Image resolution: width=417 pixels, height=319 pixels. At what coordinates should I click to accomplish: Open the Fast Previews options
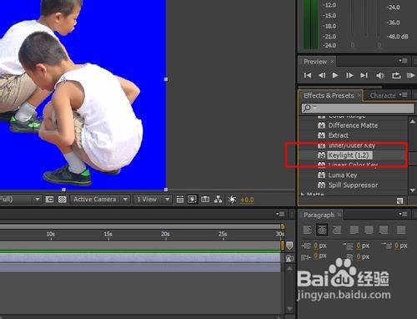pos(193,200)
